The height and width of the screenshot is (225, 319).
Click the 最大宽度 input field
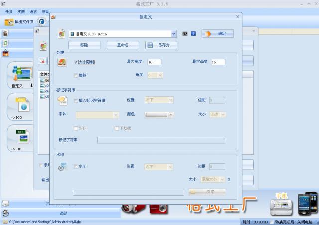[x=154, y=62]
